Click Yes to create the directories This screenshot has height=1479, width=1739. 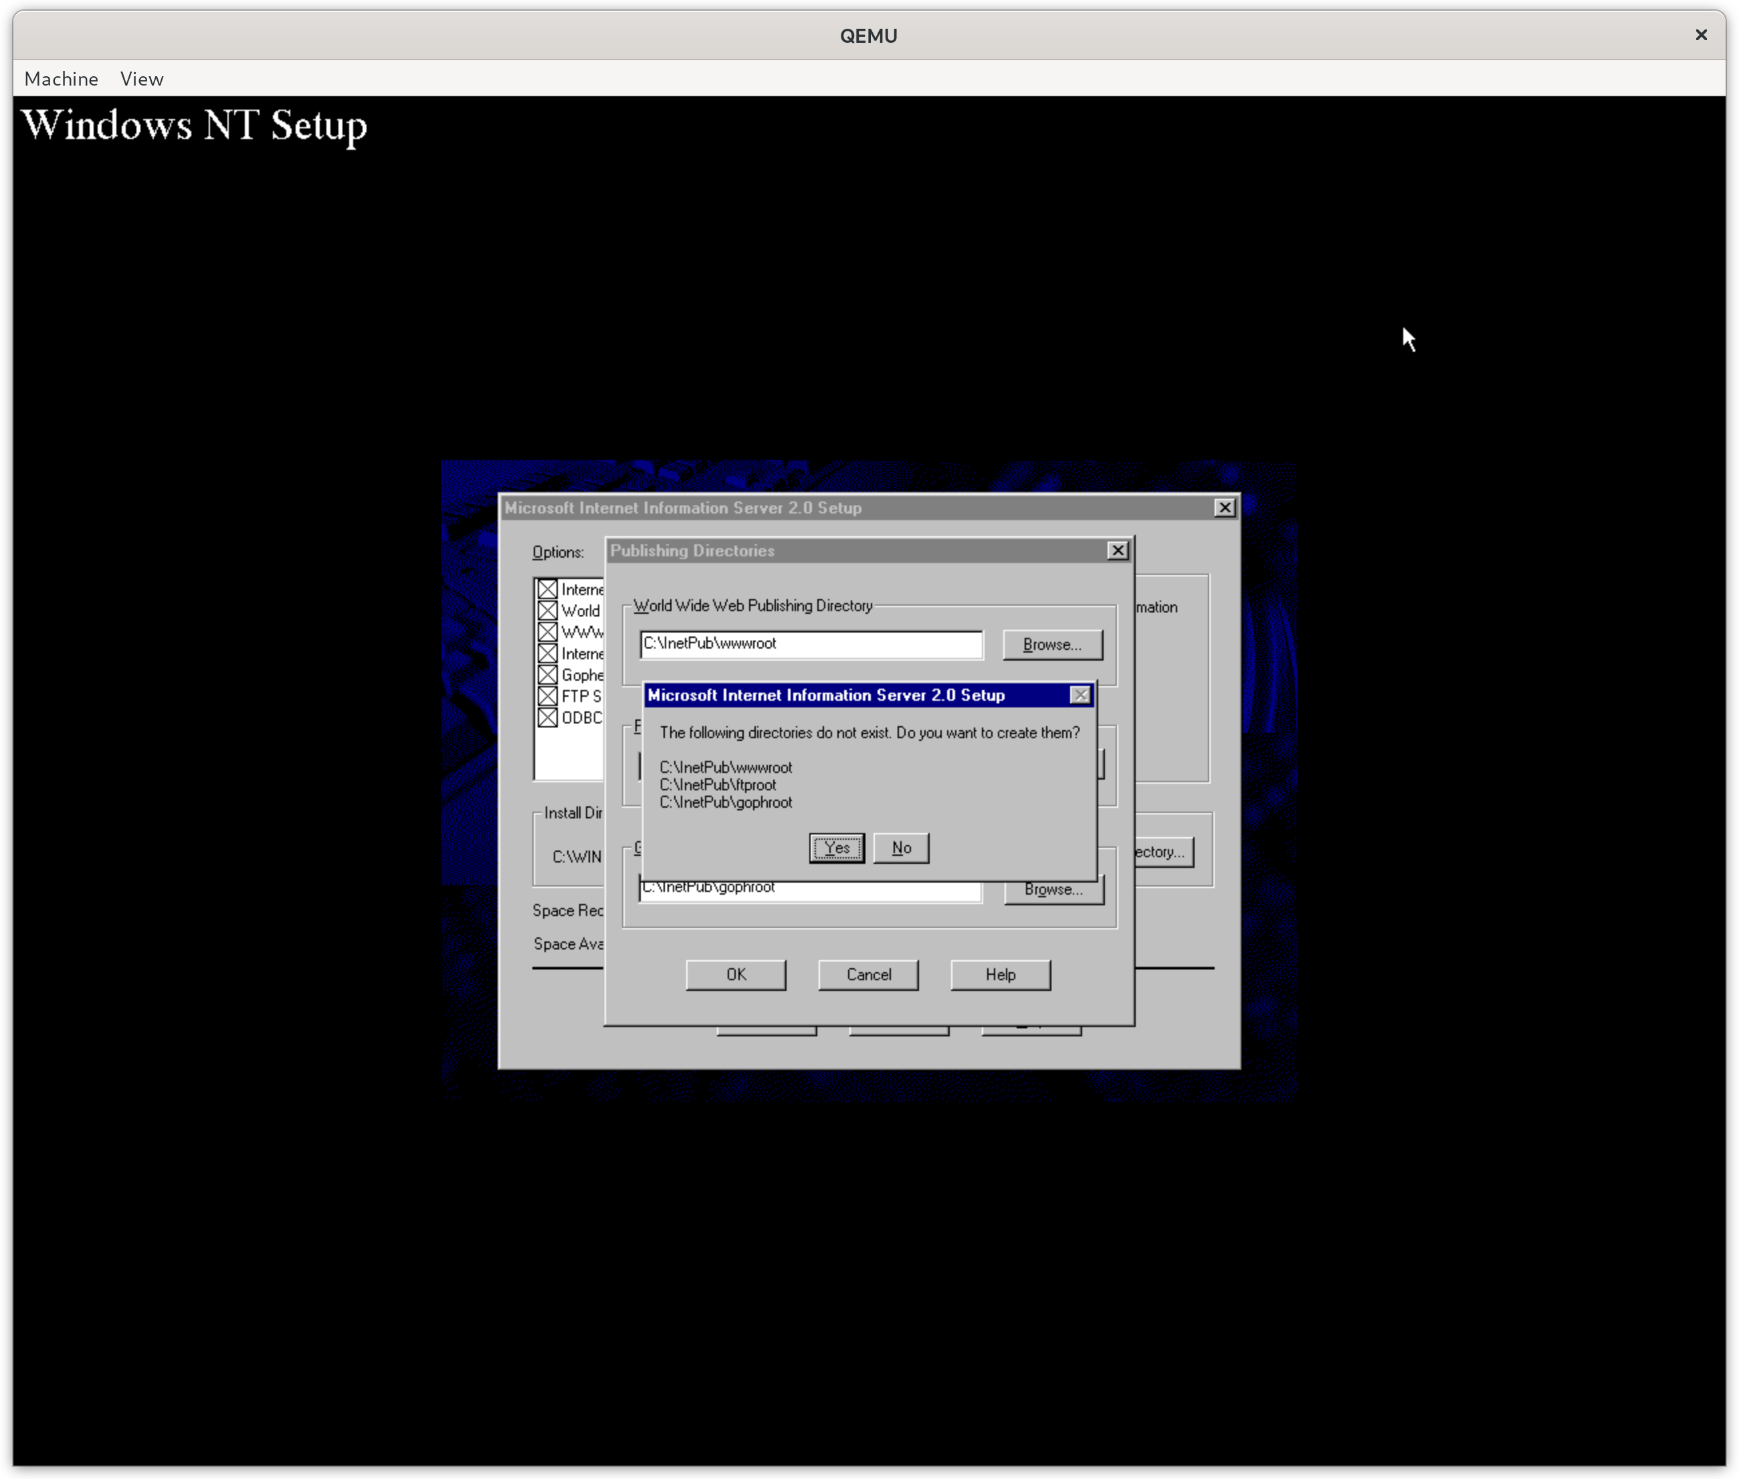836,848
